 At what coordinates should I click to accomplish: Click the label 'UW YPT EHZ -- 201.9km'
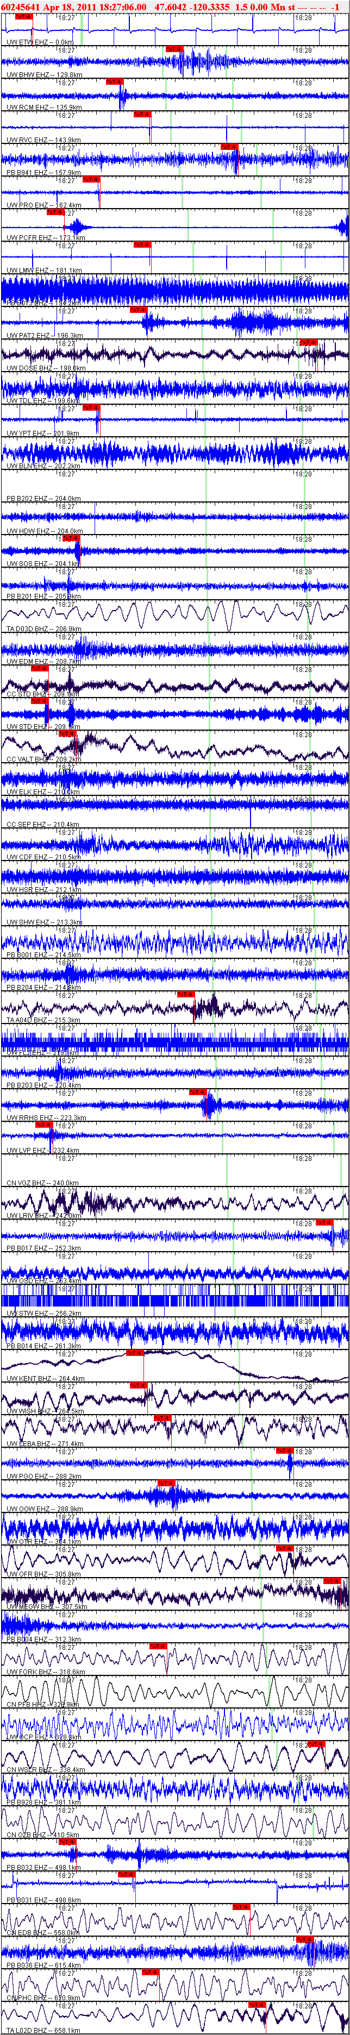(43, 433)
